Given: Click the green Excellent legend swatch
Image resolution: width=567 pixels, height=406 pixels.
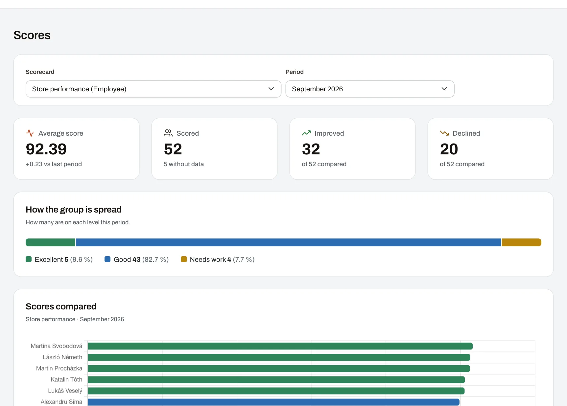Looking at the screenshot, I should point(29,259).
